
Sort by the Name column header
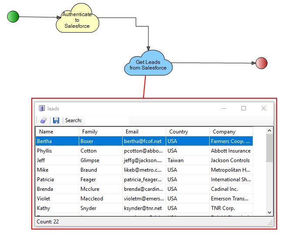[x=57, y=132]
